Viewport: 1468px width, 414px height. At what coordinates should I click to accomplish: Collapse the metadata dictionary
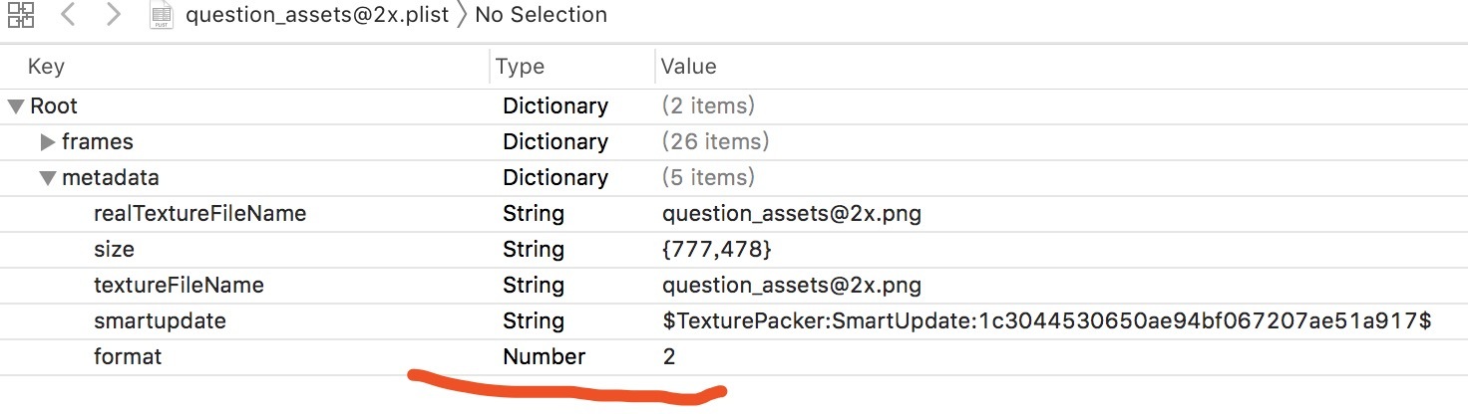(47, 178)
